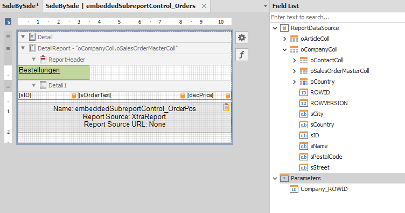The image size is (405, 213).
Task: Click the sName text field icon
Action: tap(304, 146)
